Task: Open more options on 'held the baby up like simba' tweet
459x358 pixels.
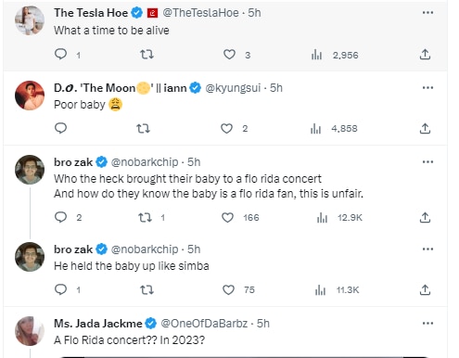Action: (427, 249)
